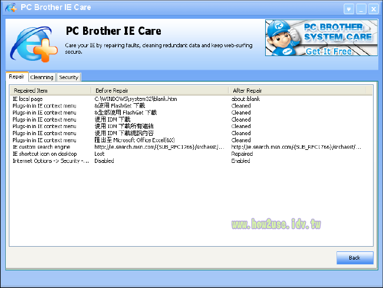The height and width of the screenshot is (288, 383).
Task: Minimize the PC Brother IE Care window
Action: [x=361, y=9]
